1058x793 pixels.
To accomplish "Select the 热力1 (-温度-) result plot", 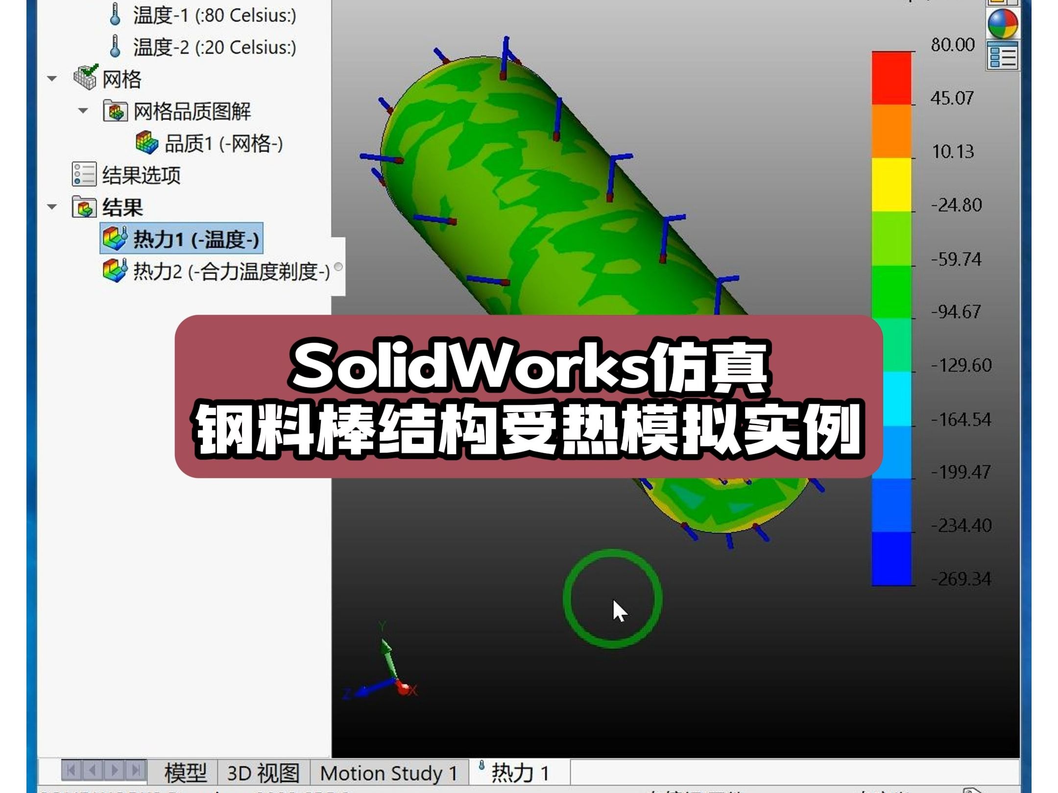I will pos(195,239).
